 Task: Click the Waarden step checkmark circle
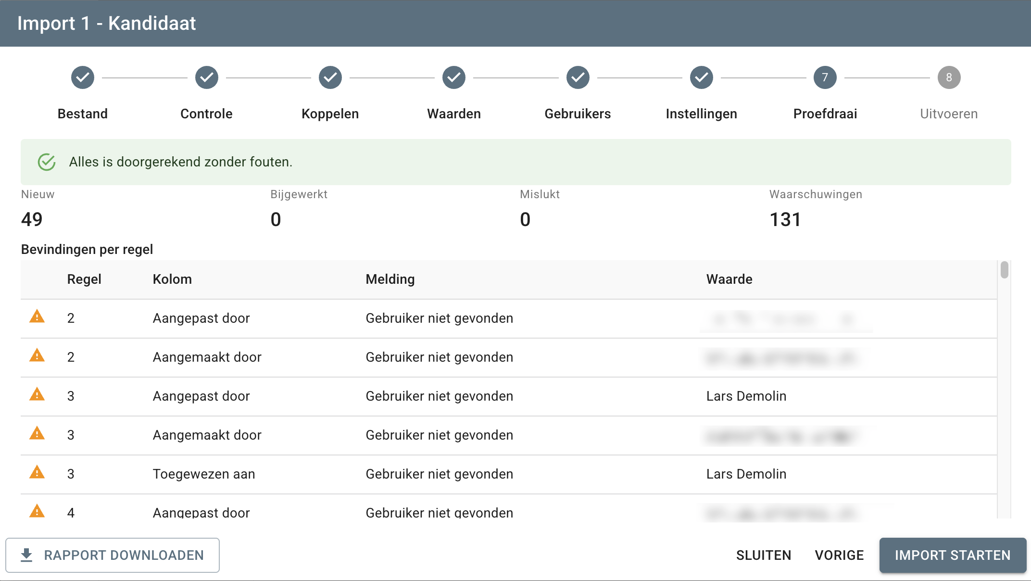454,77
